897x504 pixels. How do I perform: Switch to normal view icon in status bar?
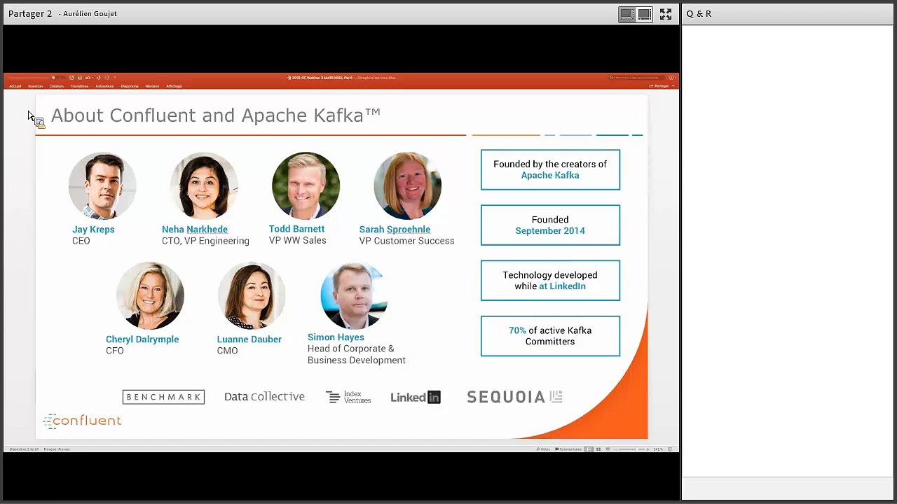pyautogui.click(x=589, y=449)
